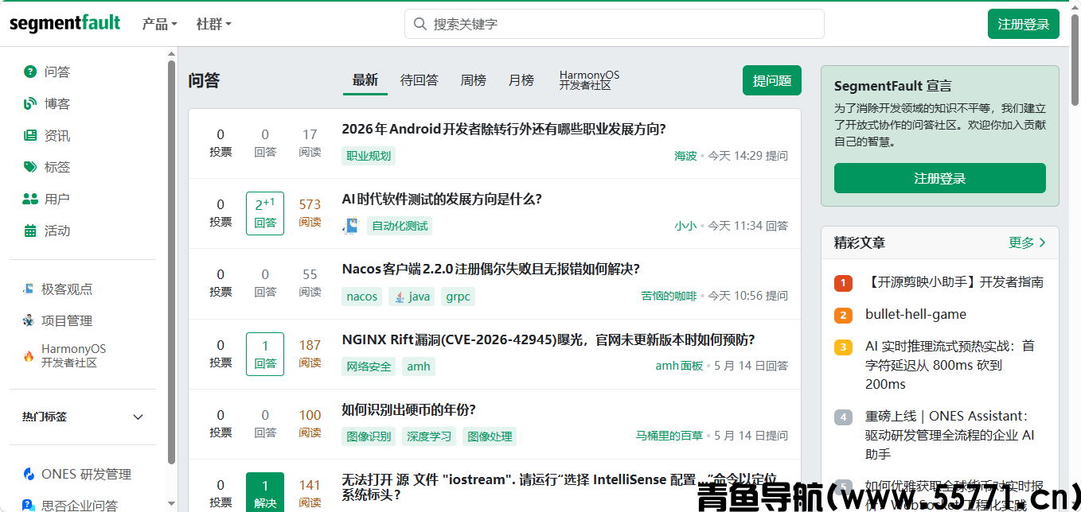Open the iostream IntelliSense question

tap(559, 487)
